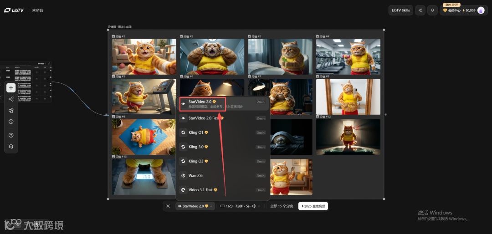
Task: Click the 2025 生成视频 button
Action: 313,206
